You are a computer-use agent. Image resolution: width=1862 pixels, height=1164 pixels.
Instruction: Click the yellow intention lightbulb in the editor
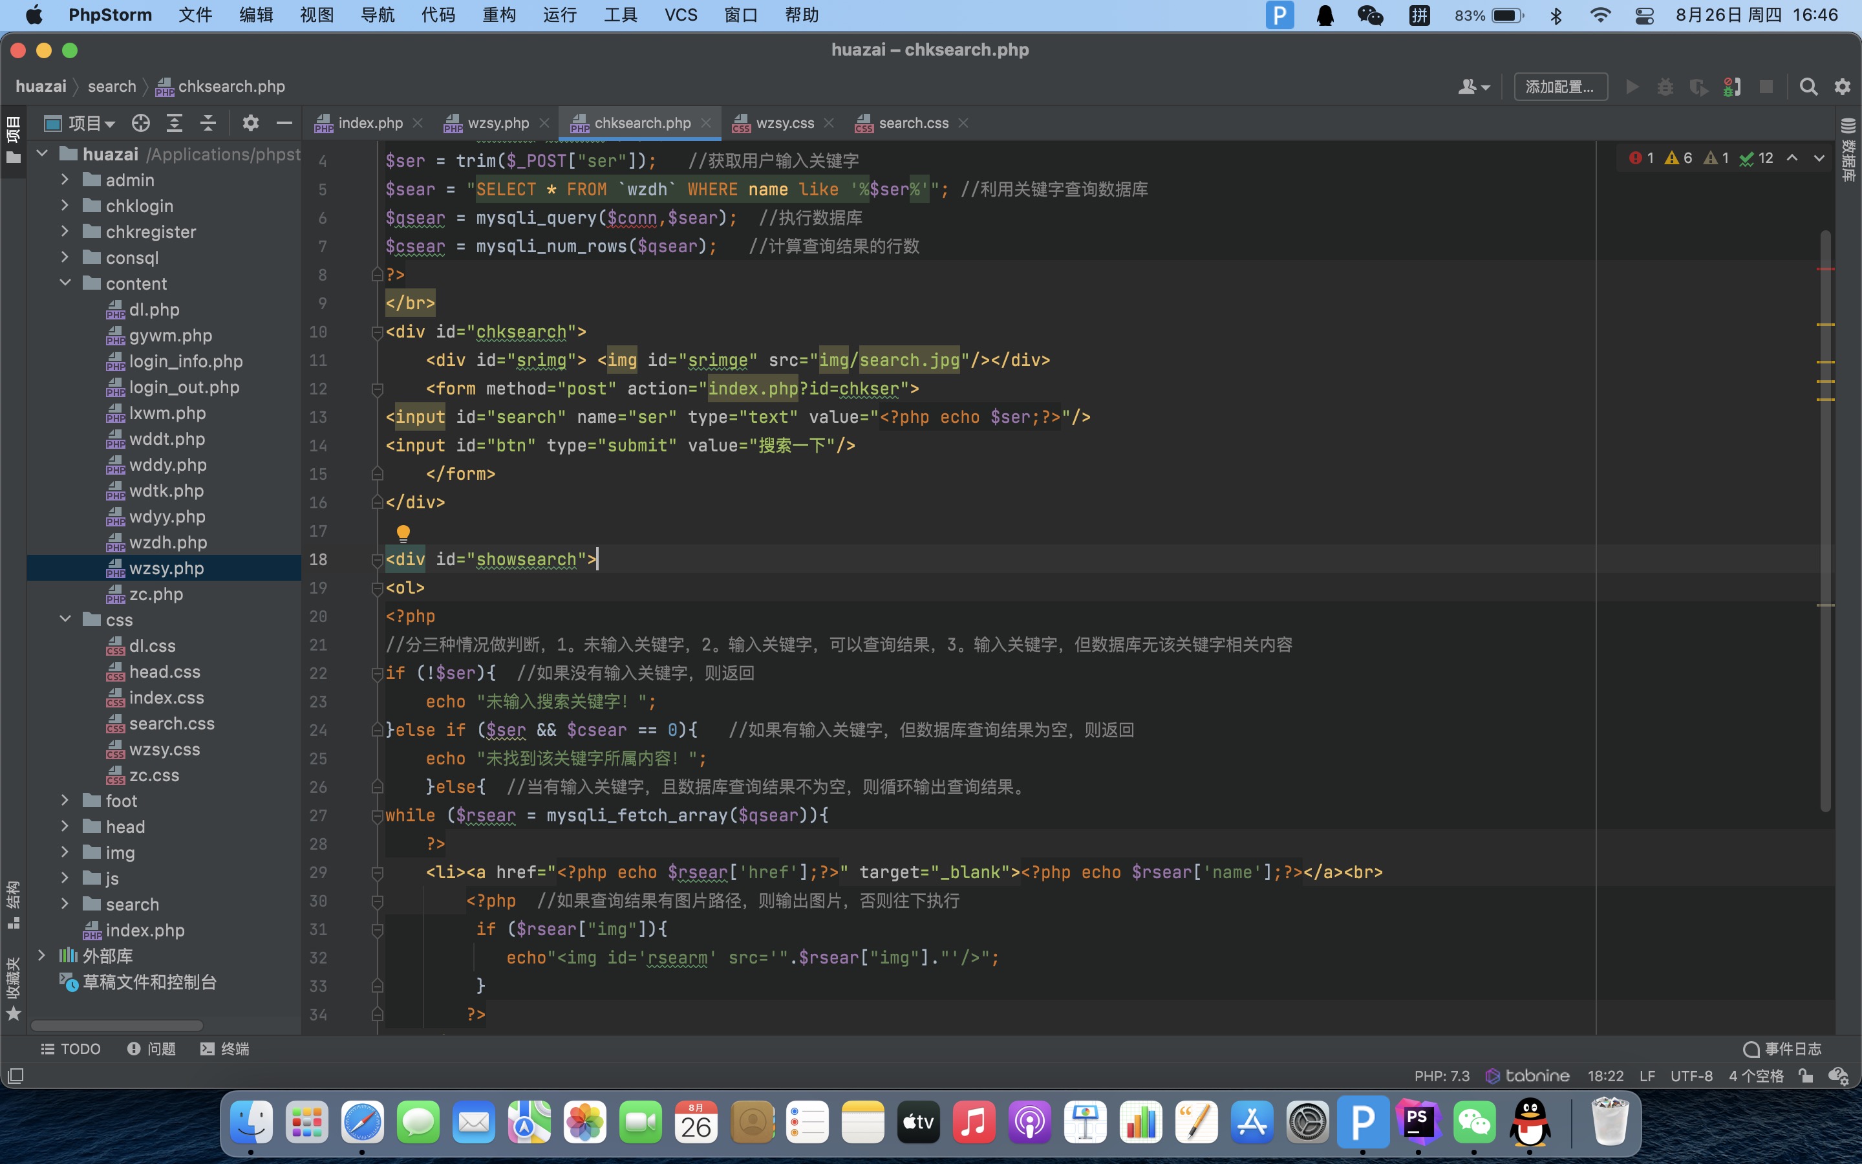coord(403,533)
